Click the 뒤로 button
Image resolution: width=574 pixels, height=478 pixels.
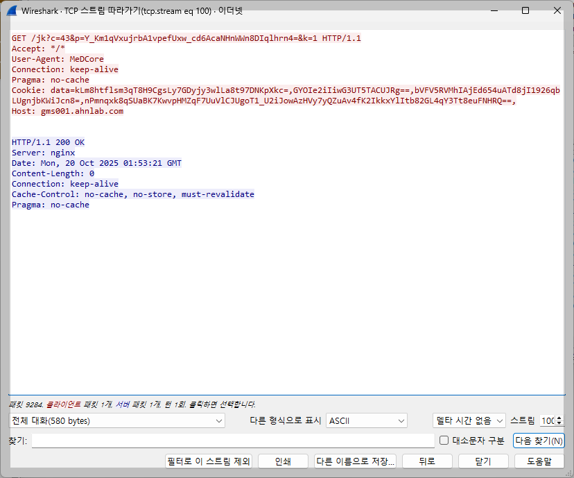[x=427, y=461]
